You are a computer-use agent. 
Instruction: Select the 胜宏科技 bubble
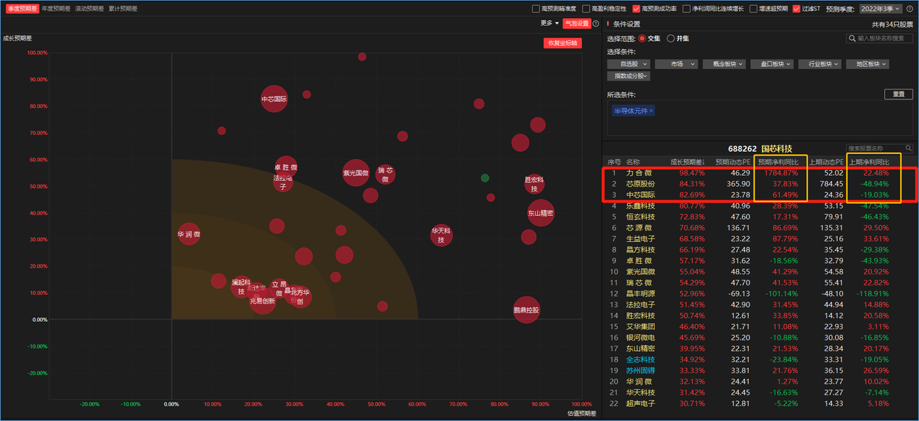click(534, 184)
